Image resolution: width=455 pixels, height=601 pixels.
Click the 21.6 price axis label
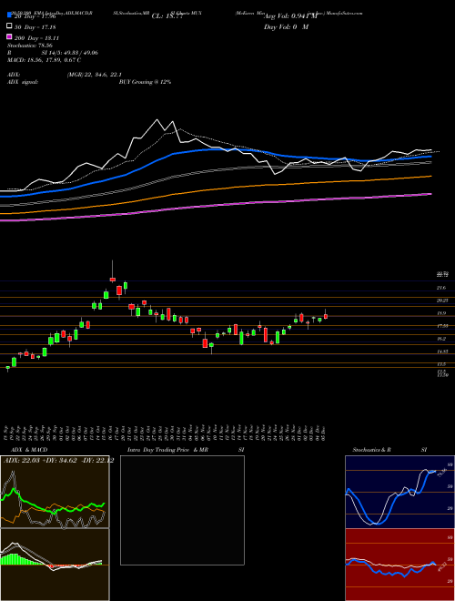point(441,288)
